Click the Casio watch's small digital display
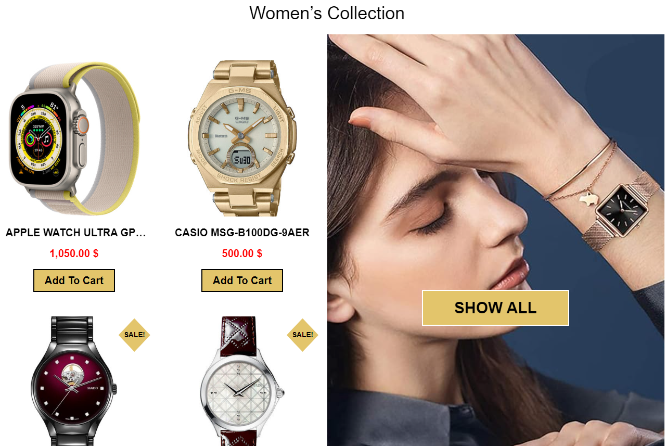The image size is (666, 446). (242, 159)
